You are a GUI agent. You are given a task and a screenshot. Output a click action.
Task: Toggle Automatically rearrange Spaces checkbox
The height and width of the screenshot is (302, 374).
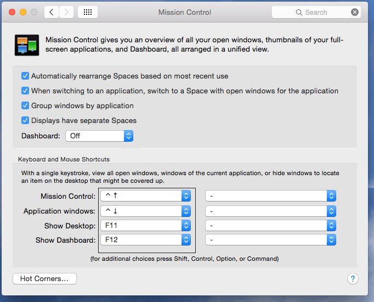pos(25,76)
